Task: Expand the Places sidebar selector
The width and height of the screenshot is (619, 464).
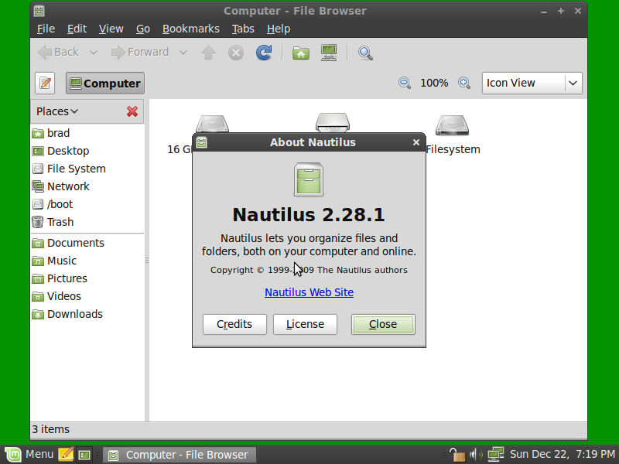Action: (x=57, y=111)
